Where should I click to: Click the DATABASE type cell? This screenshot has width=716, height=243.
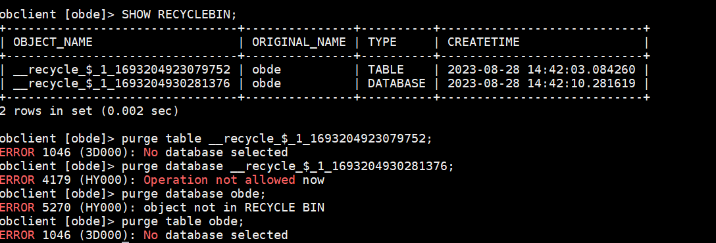397,84
